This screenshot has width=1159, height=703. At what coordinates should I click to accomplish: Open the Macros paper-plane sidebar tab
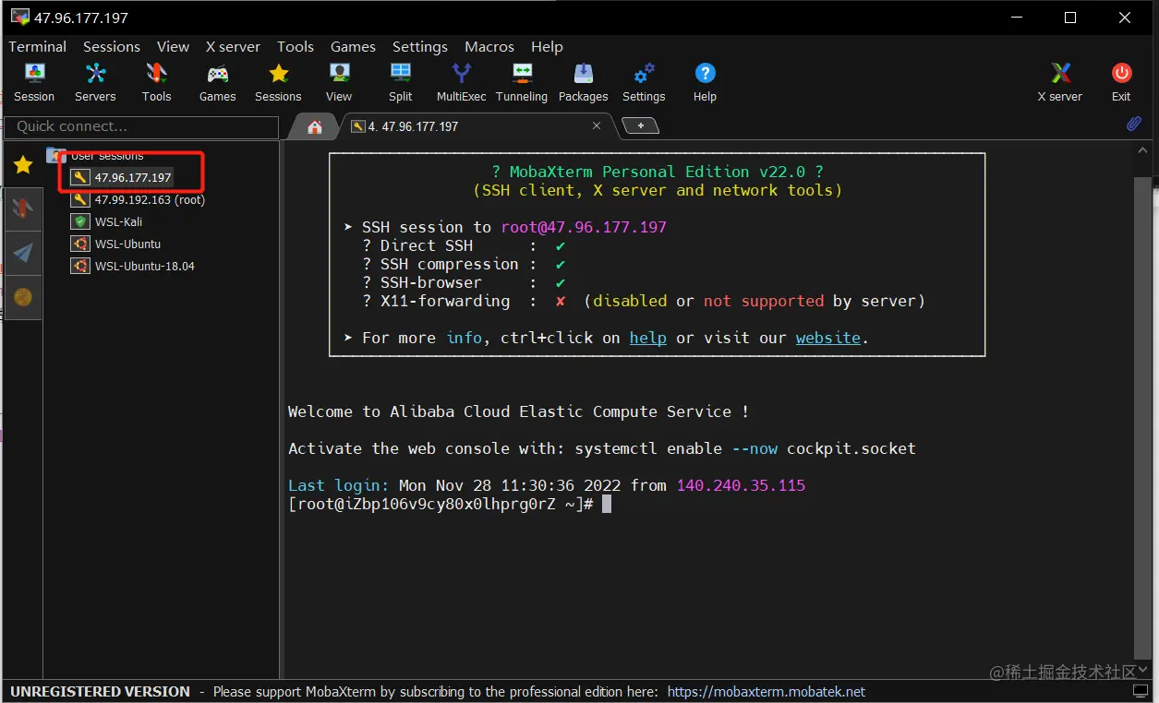[x=22, y=253]
